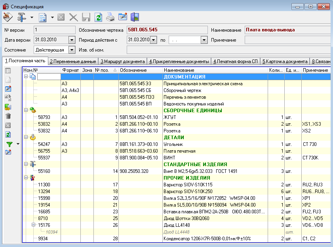Select the italic Диод LL4448 substitute row

177,232
